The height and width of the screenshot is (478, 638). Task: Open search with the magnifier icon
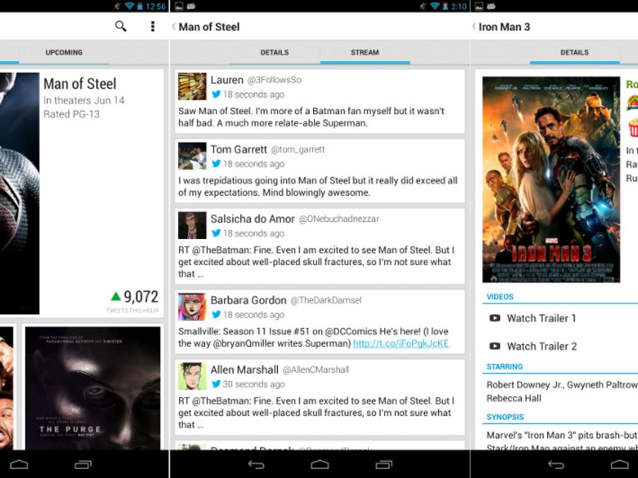(121, 27)
